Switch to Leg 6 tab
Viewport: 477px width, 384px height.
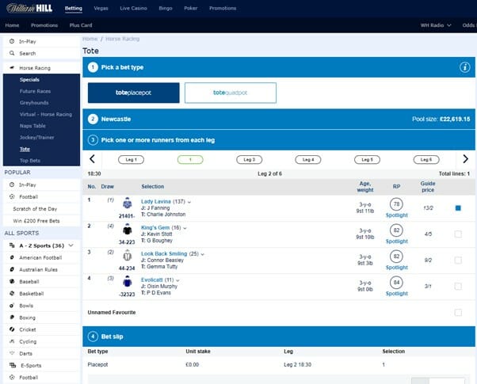[426, 160]
